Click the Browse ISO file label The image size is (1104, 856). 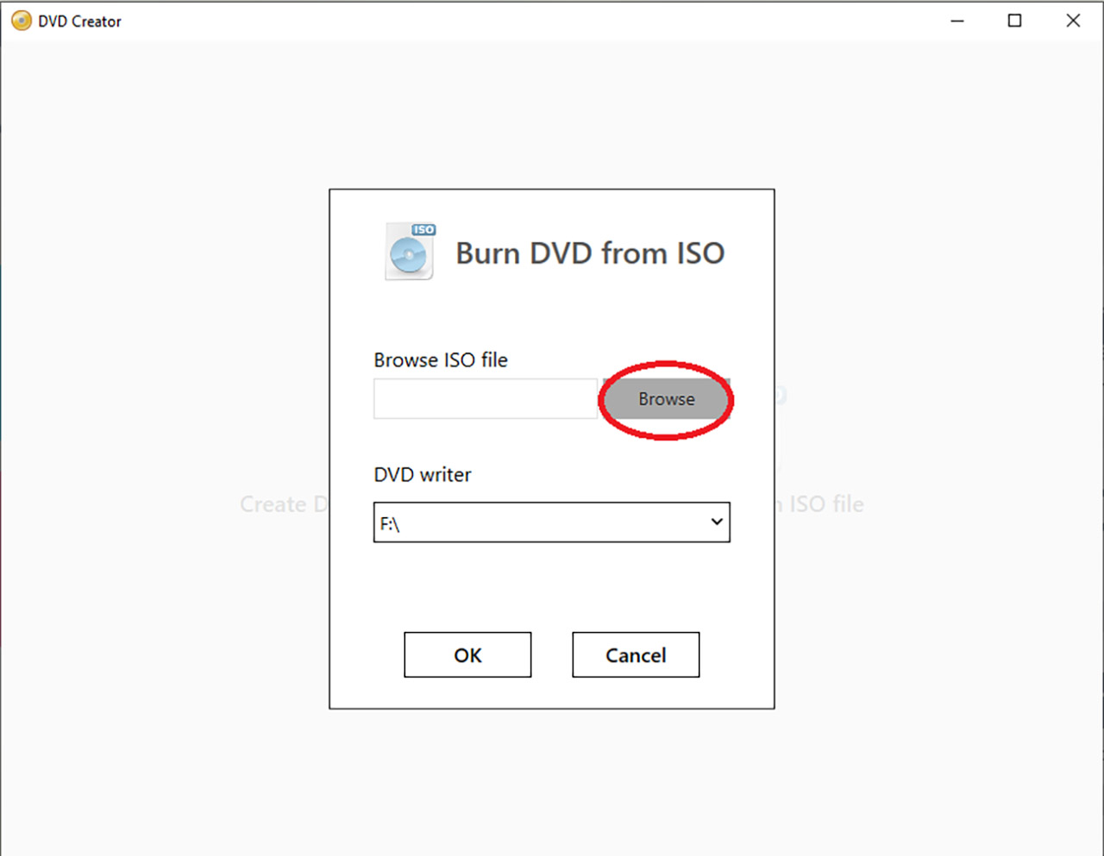pyautogui.click(x=441, y=360)
